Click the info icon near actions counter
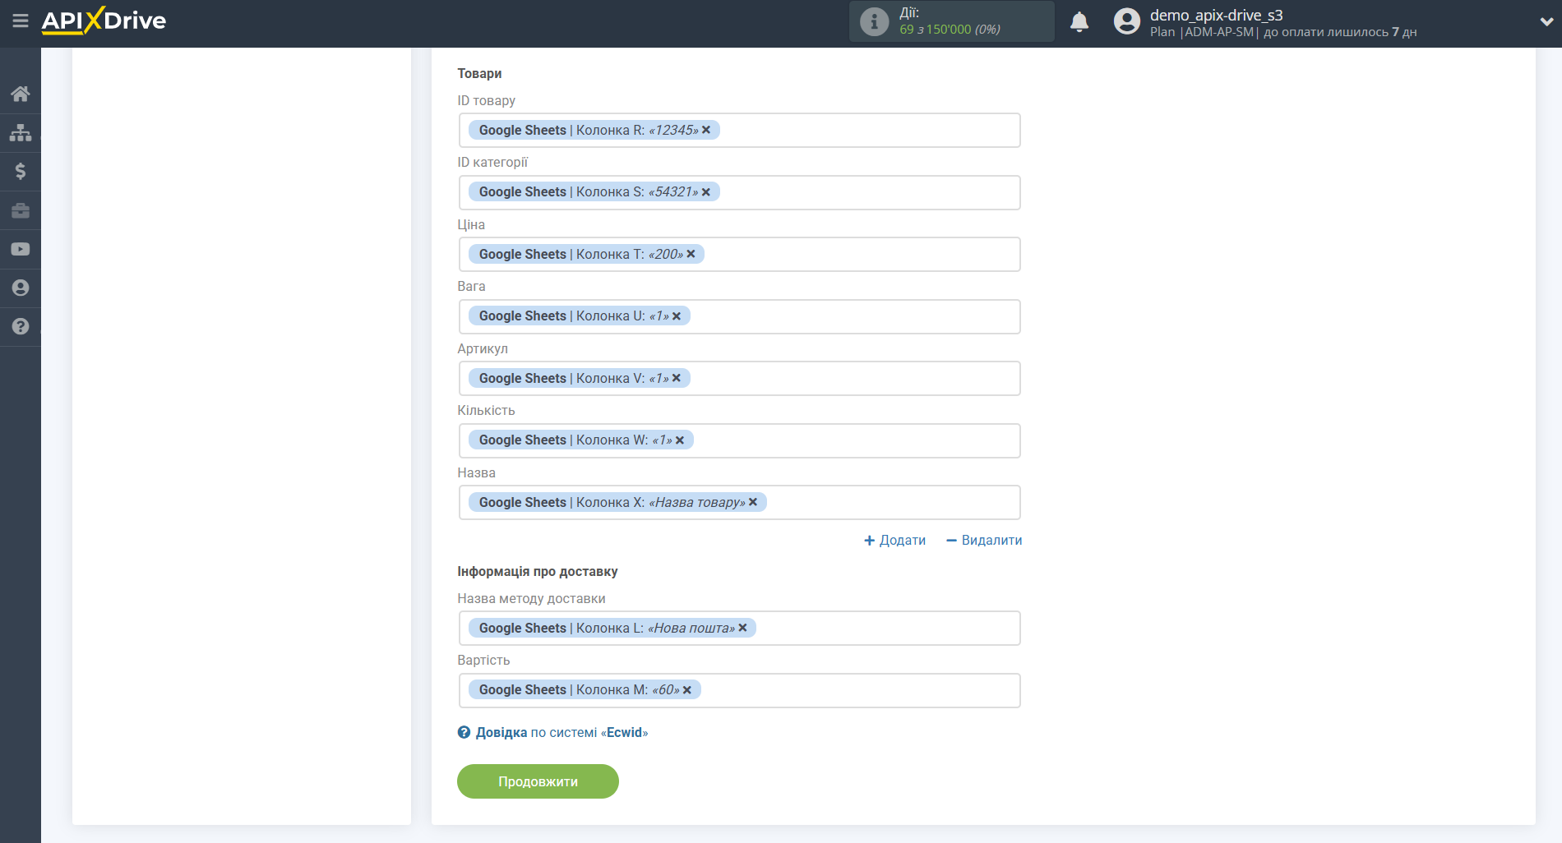 click(x=874, y=21)
